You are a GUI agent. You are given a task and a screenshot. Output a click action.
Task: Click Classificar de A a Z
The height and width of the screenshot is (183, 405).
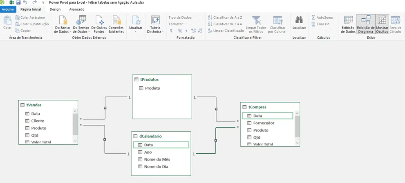(225, 17)
